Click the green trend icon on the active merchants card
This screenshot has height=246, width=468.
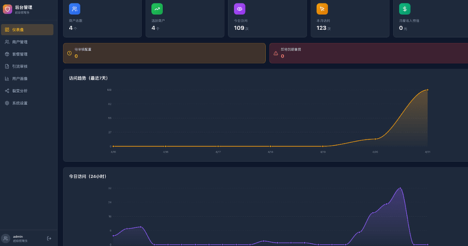[157, 9]
